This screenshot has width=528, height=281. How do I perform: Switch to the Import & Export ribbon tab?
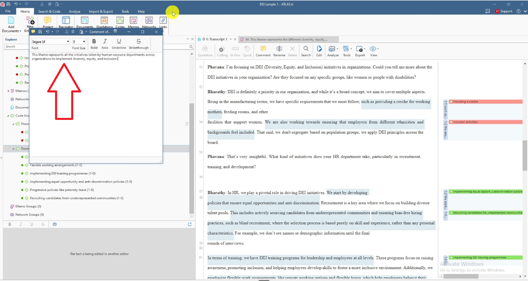[x=101, y=11]
